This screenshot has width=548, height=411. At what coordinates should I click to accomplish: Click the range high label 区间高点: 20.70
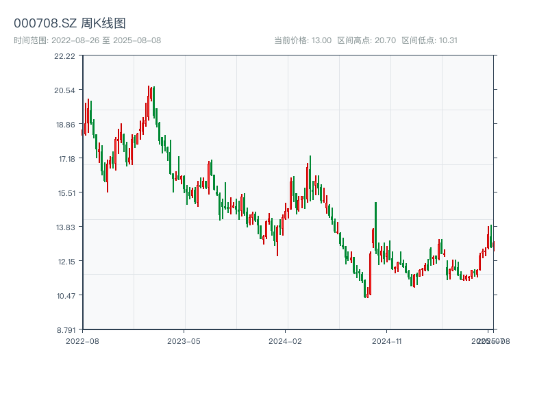(366, 40)
